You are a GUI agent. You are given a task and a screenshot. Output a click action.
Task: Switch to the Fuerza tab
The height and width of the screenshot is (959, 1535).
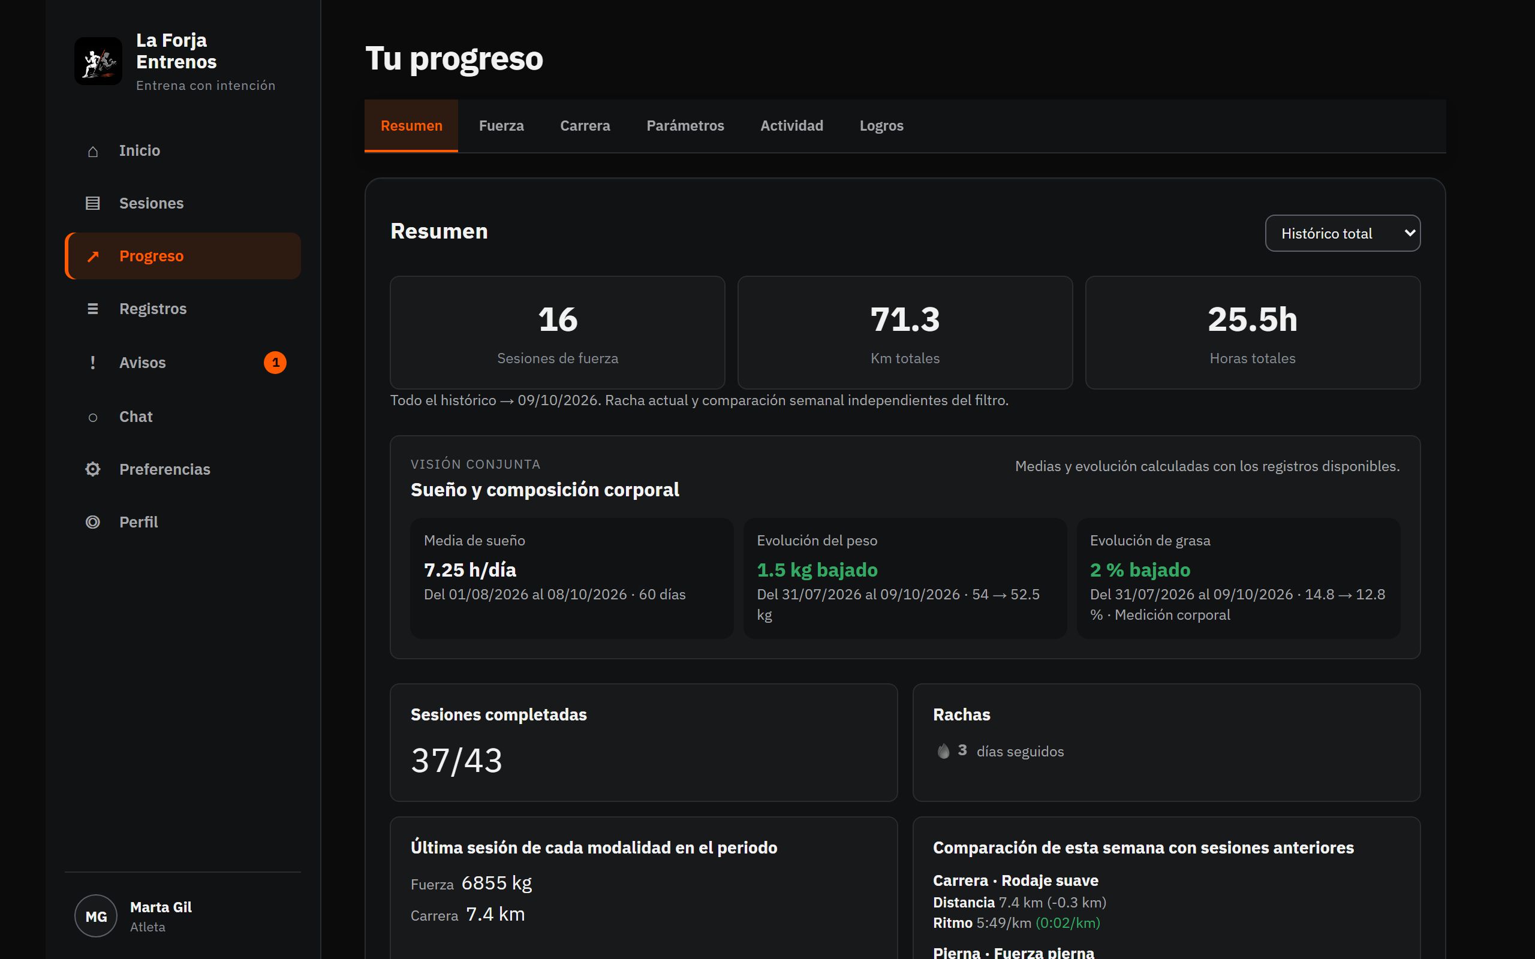[x=501, y=126]
